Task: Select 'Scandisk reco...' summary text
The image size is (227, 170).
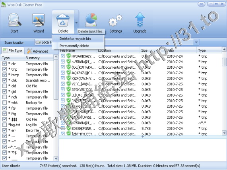Action: (38, 80)
